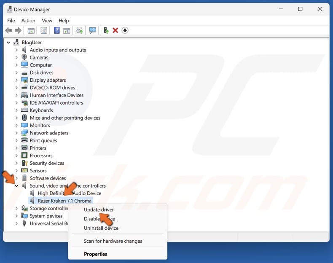Choose Disable device from context menu

click(x=118, y=219)
